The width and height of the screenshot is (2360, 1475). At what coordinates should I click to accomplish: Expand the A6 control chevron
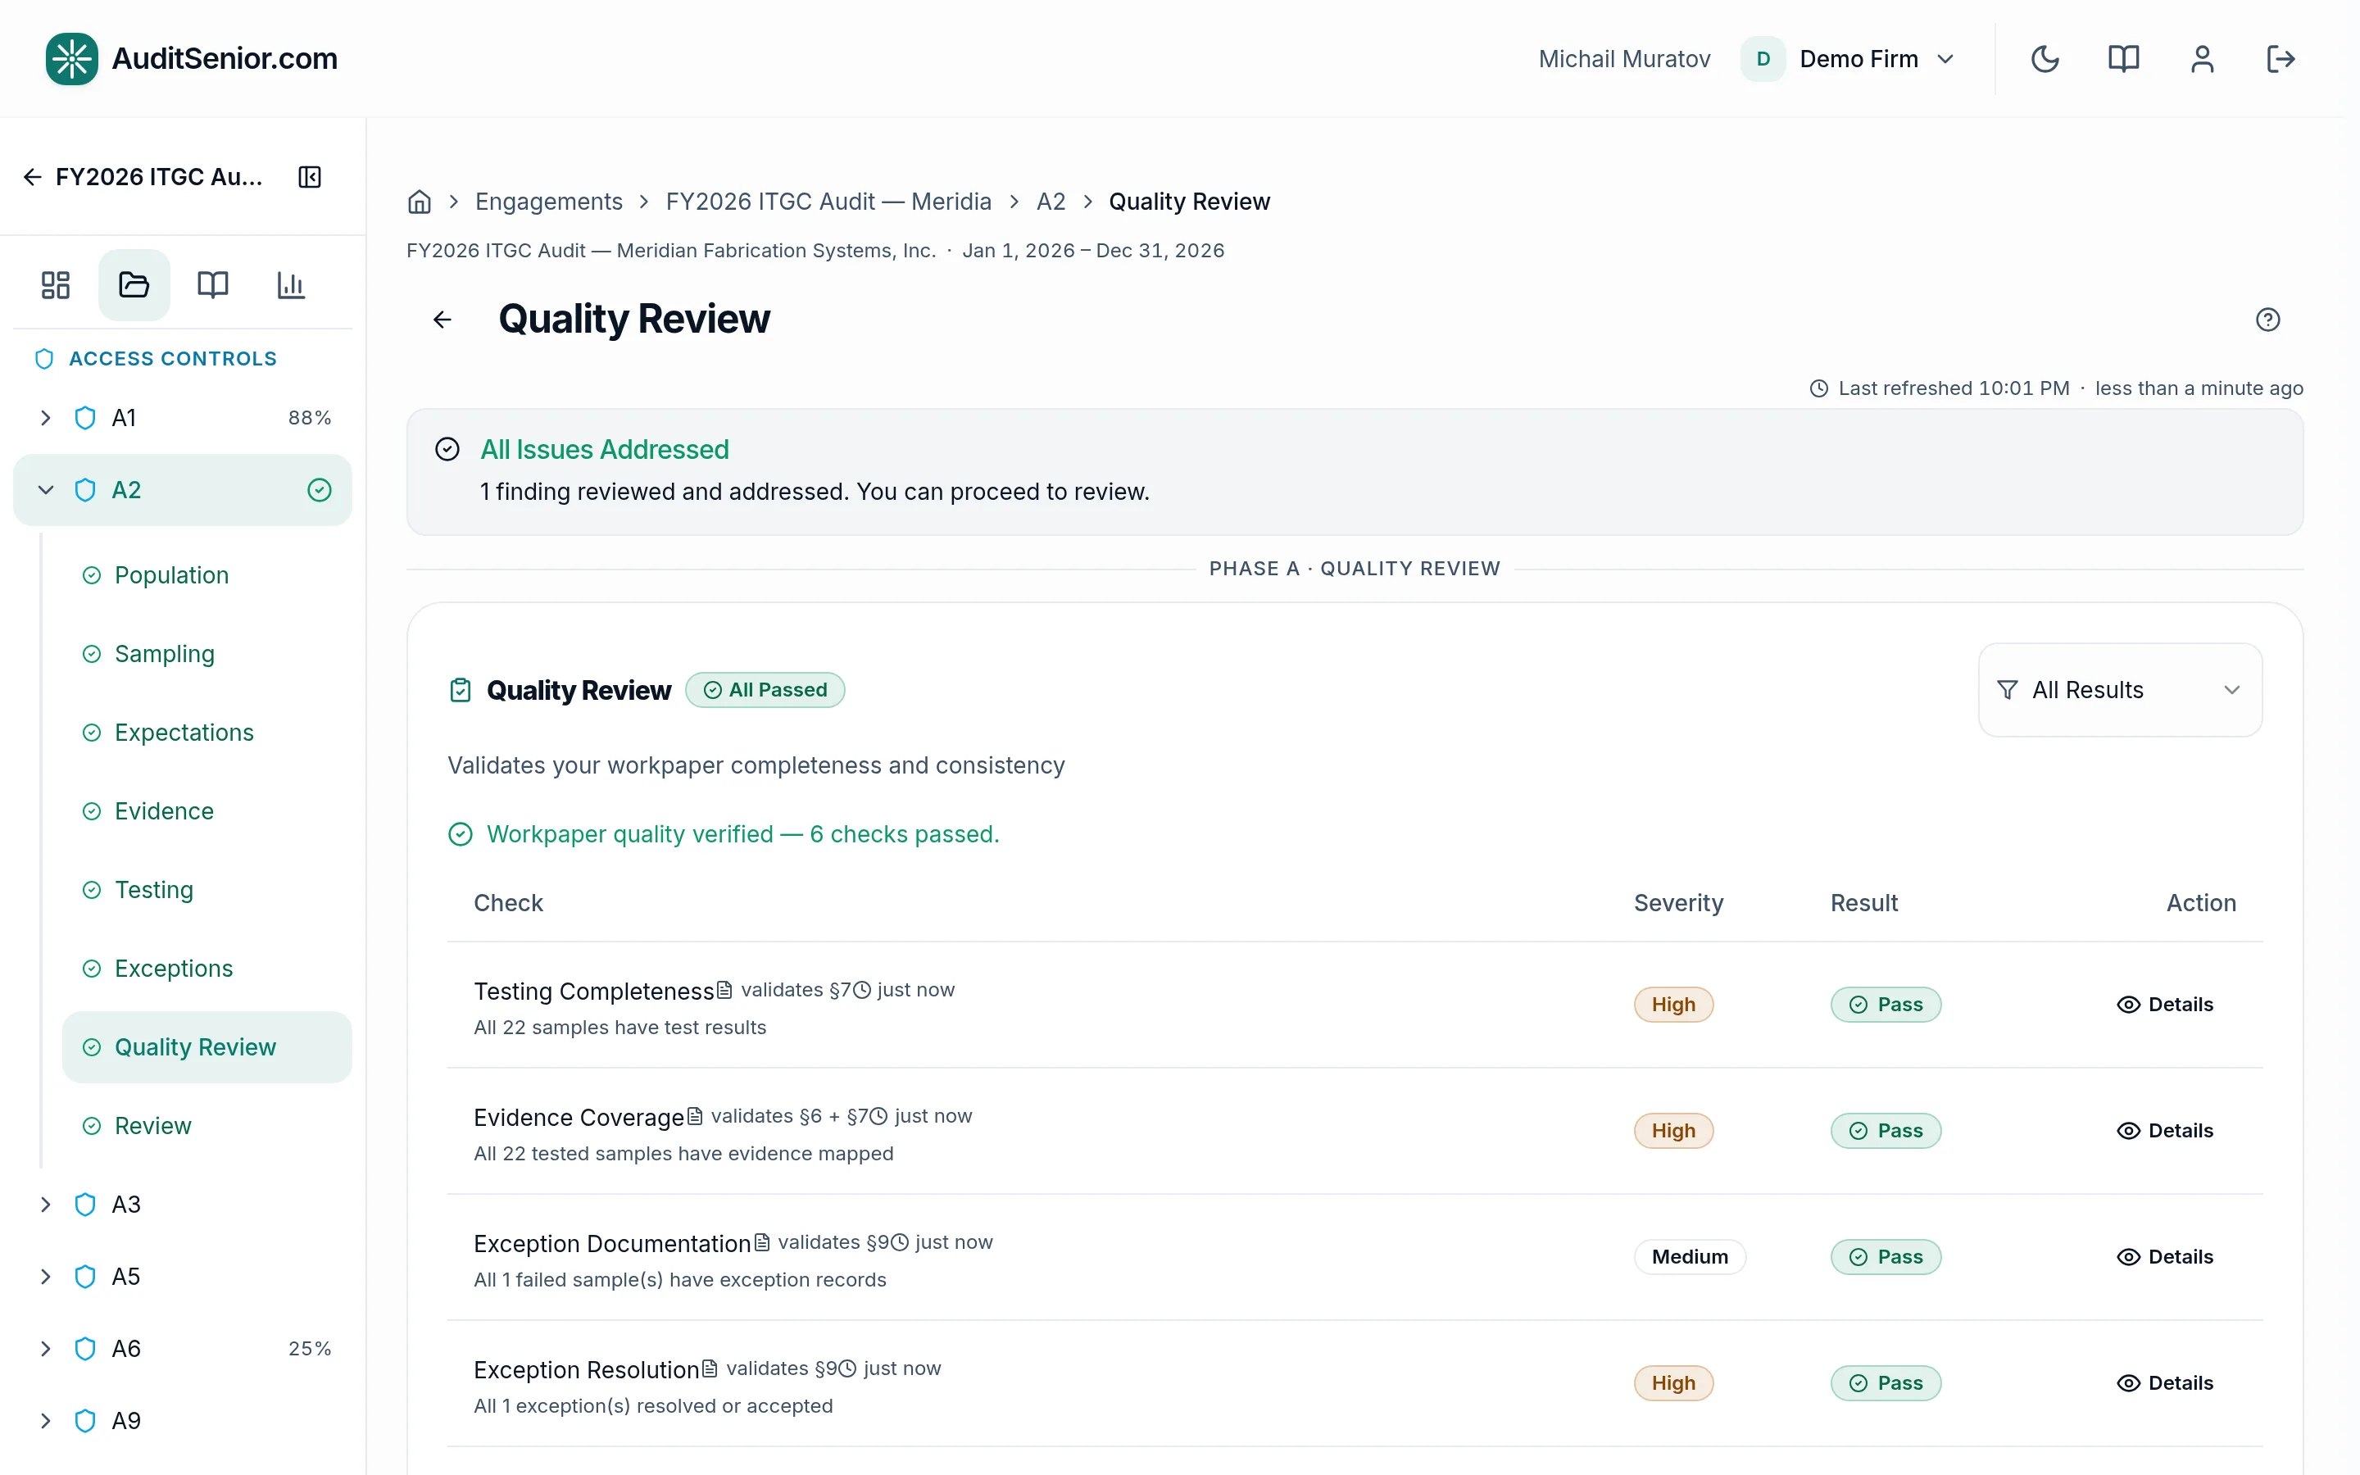click(45, 1349)
